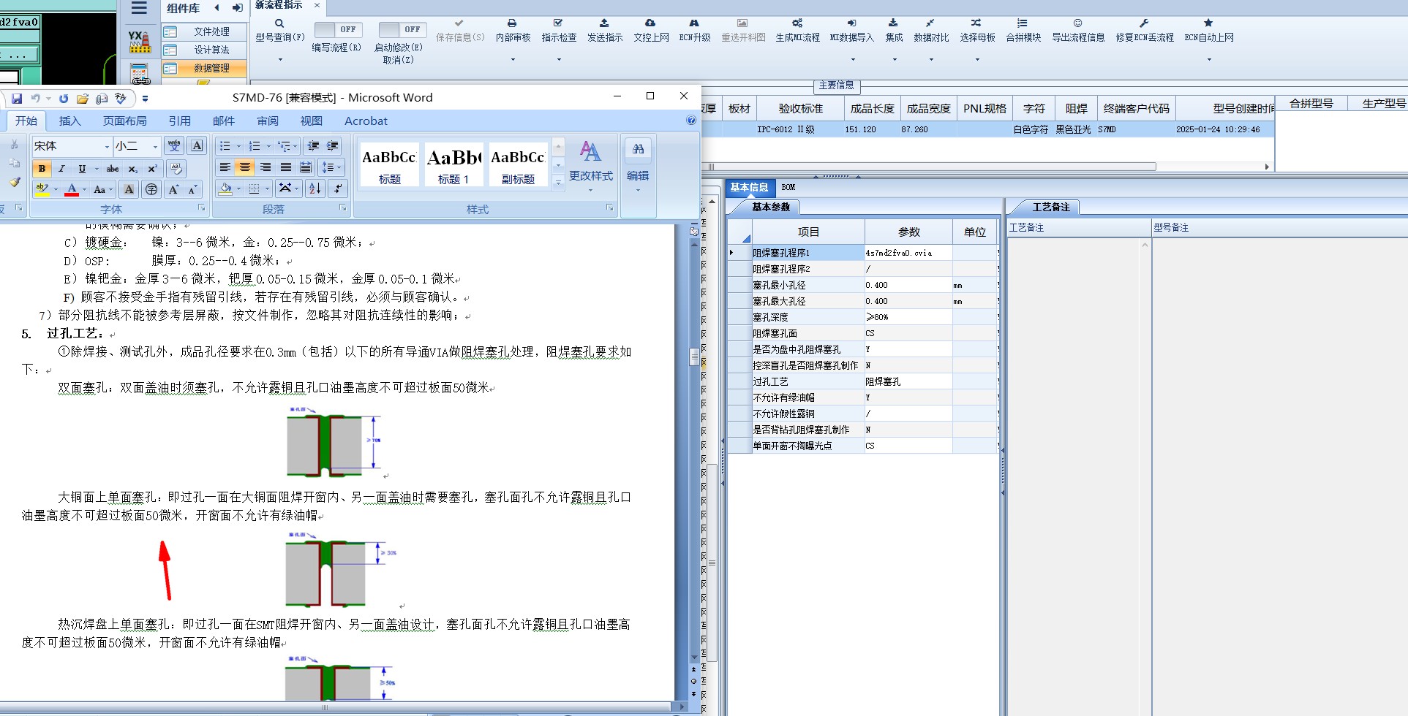
Task: Expand the ECN自动上网 dropdown arrow
Action: [1209, 59]
